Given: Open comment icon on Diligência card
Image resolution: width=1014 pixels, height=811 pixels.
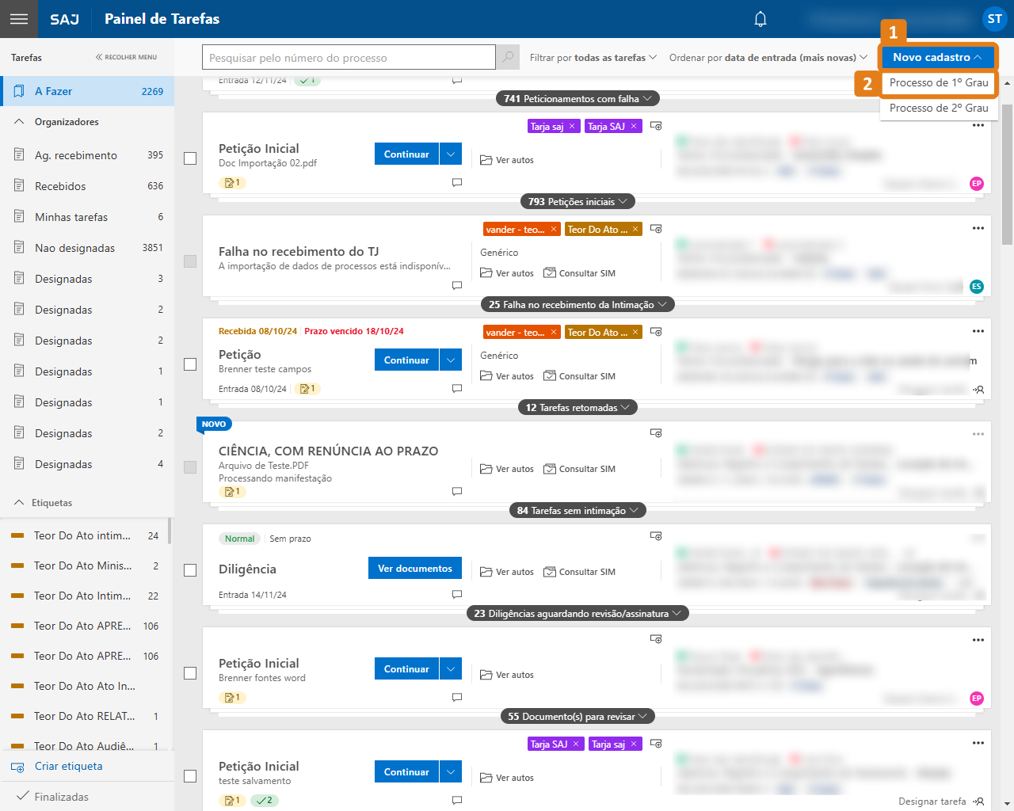Looking at the screenshot, I should (457, 594).
